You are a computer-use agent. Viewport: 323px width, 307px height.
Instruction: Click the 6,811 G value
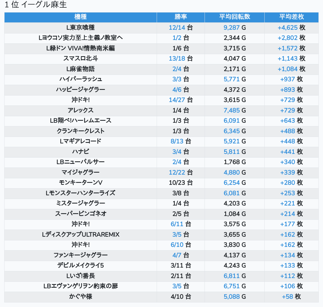point(235,276)
